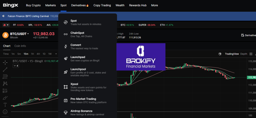256x118 pixels.
Task: Set the chart interval to 1H
Action: [32, 54]
